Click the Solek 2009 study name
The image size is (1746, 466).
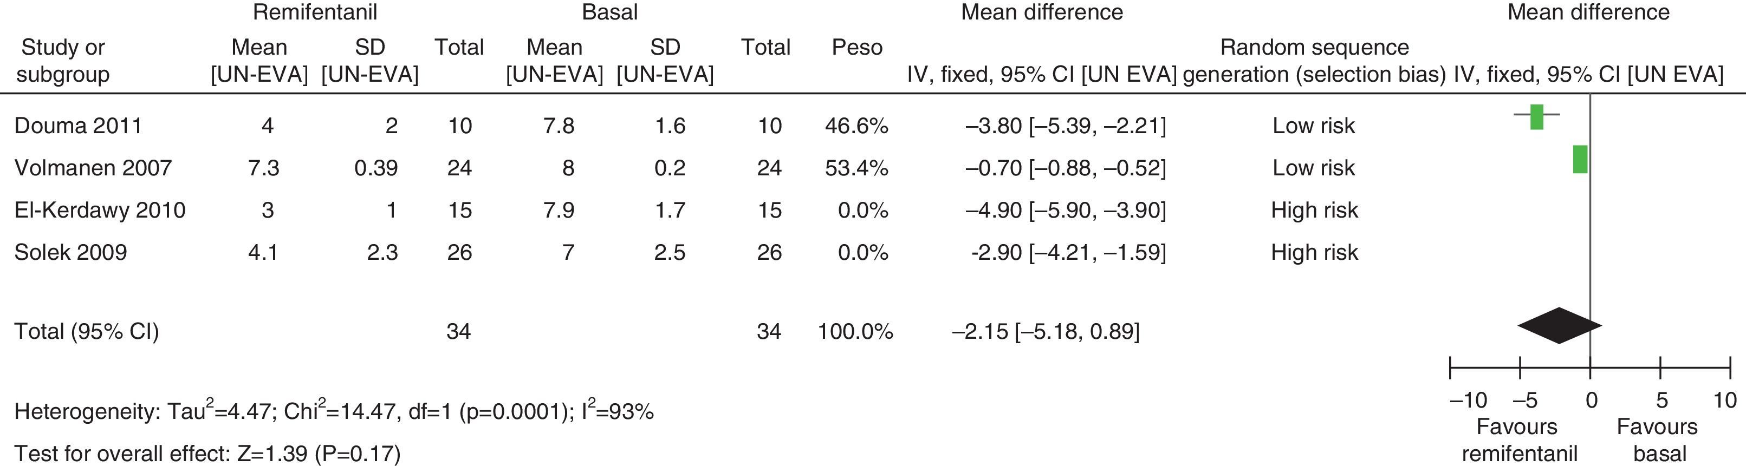click(70, 252)
